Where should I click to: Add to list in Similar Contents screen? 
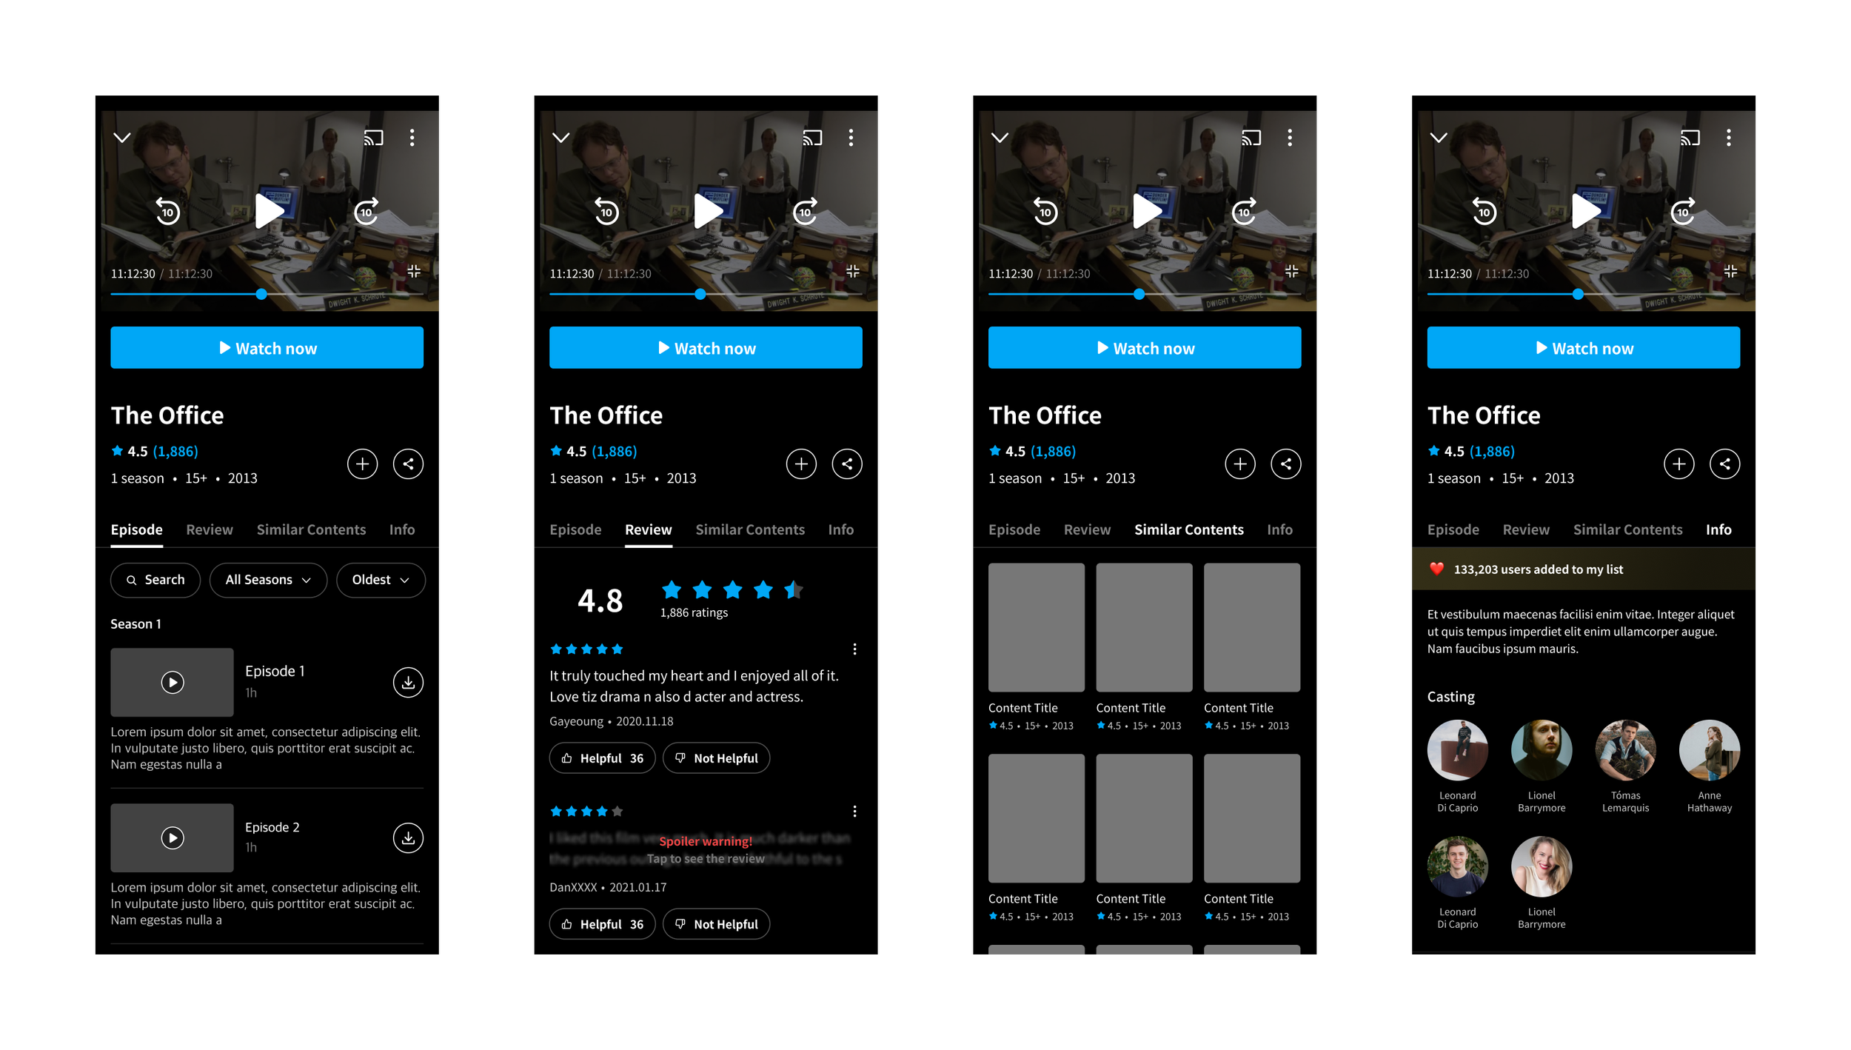tap(1239, 464)
